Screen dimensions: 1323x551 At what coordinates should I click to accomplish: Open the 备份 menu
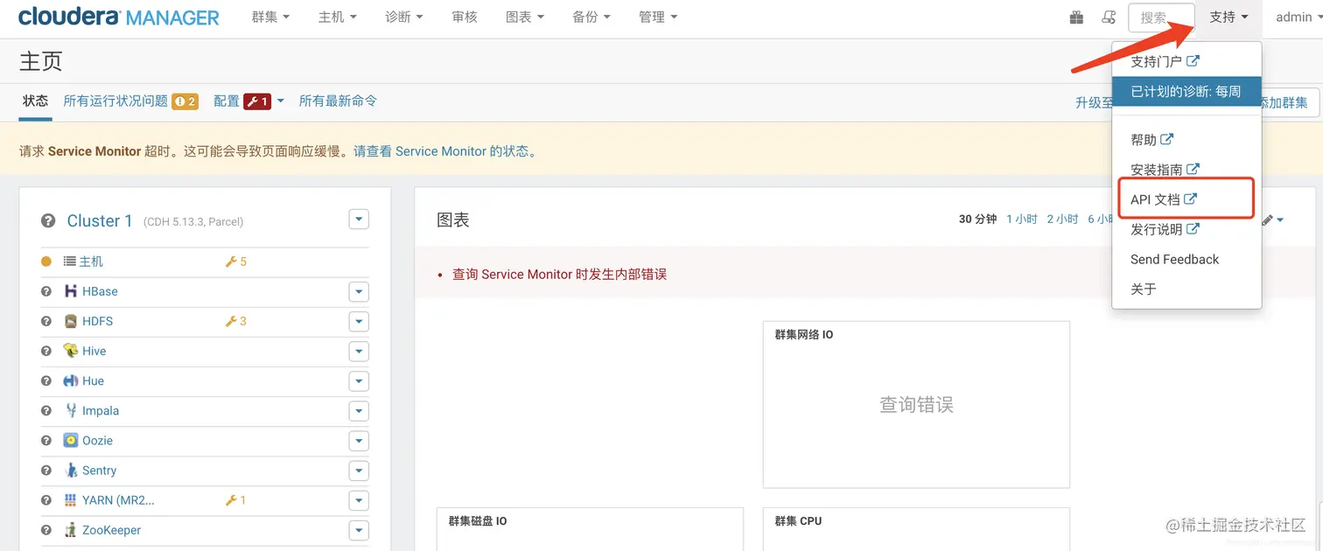pyautogui.click(x=591, y=17)
